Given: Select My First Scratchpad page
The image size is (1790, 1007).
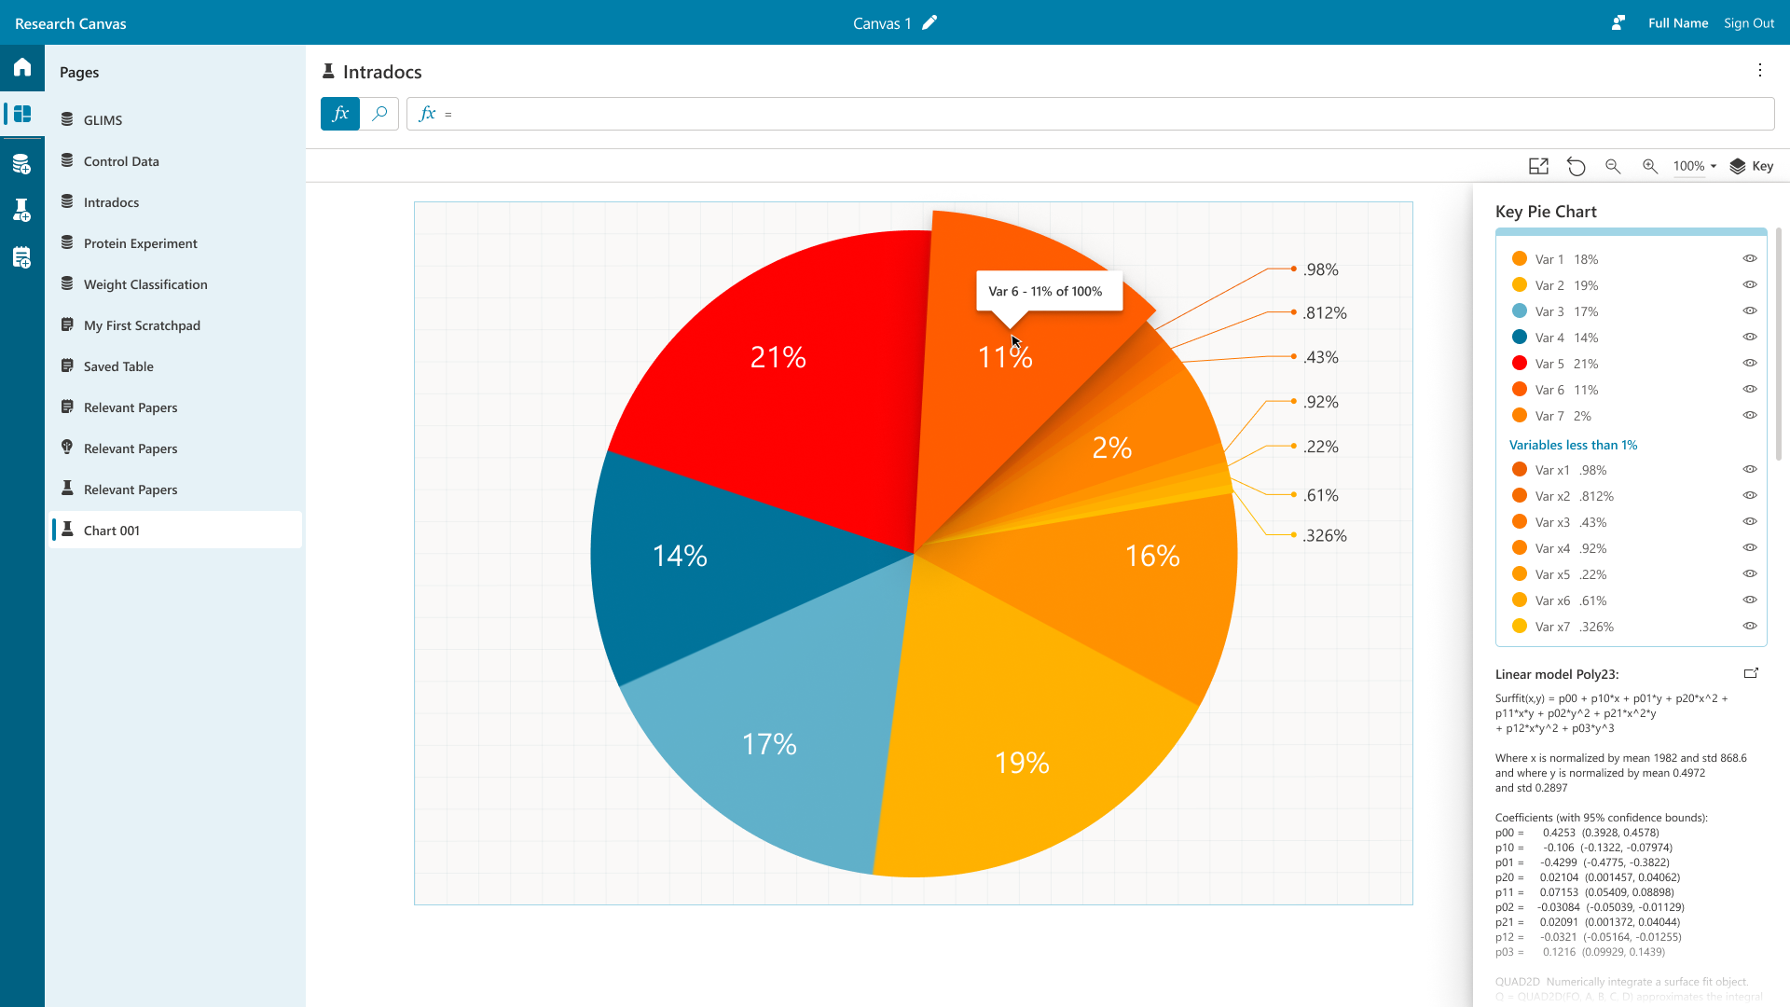Looking at the screenshot, I should click(x=142, y=325).
